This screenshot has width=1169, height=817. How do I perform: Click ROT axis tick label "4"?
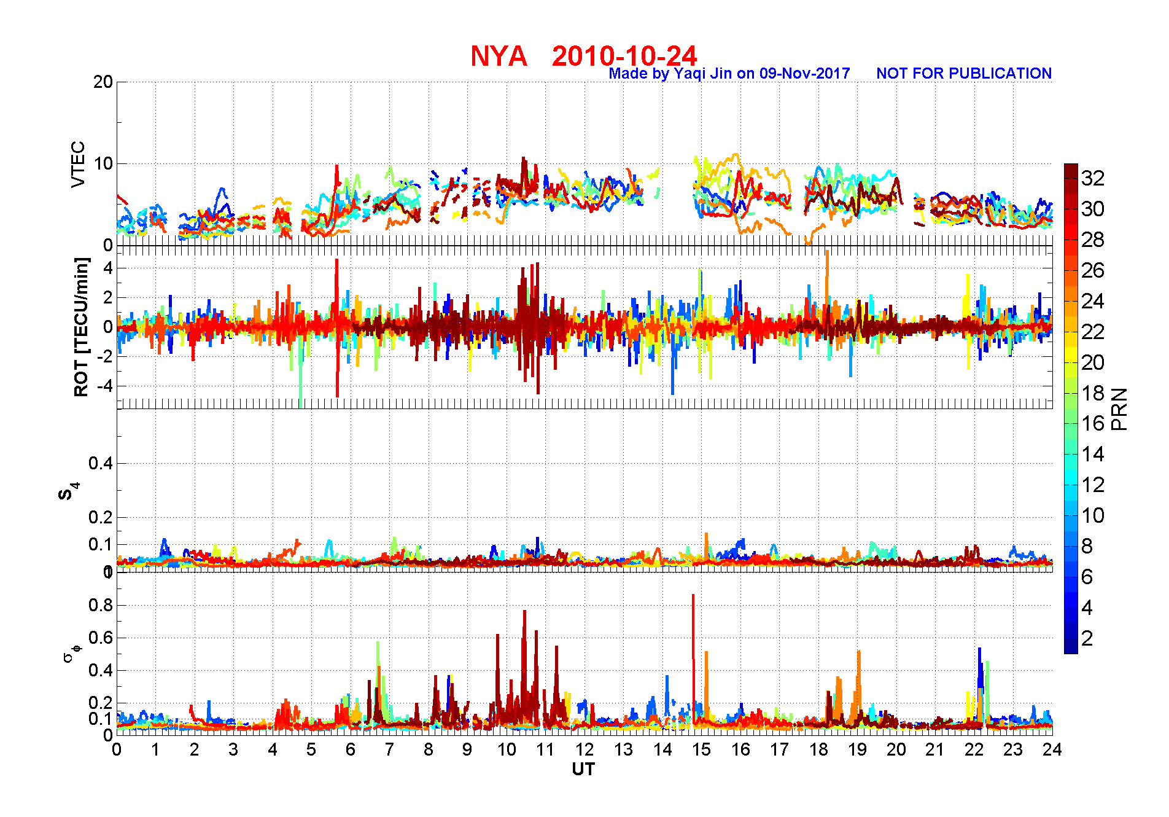point(108,268)
